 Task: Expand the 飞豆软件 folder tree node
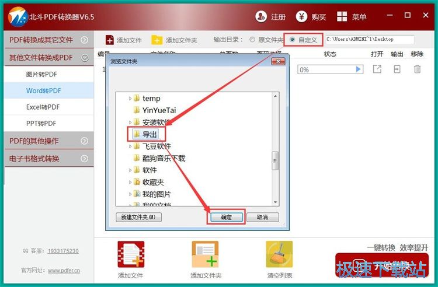130,146
